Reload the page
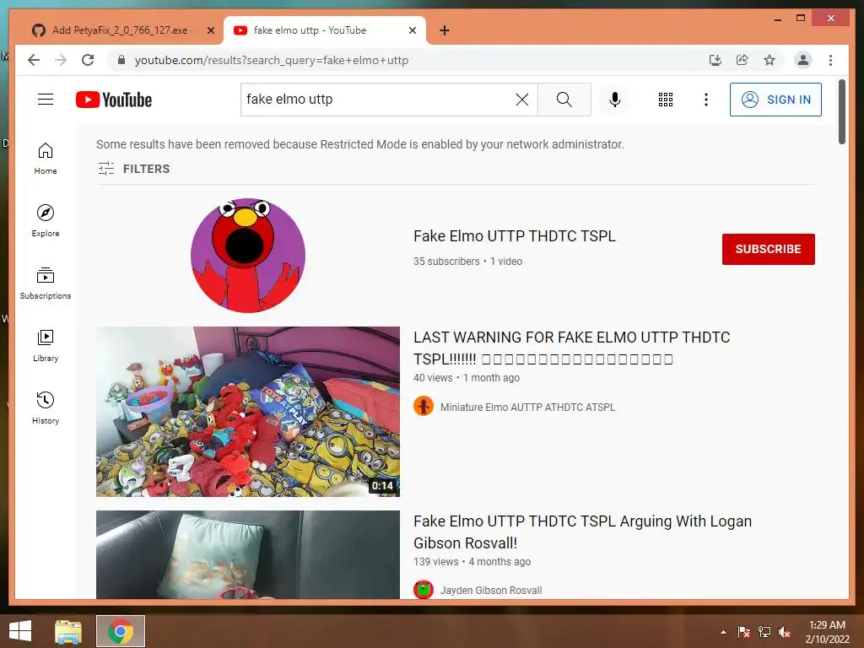The image size is (864, 648). click(x=88, y=60)
